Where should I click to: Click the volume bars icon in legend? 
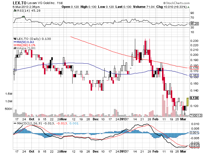point(15,48)
